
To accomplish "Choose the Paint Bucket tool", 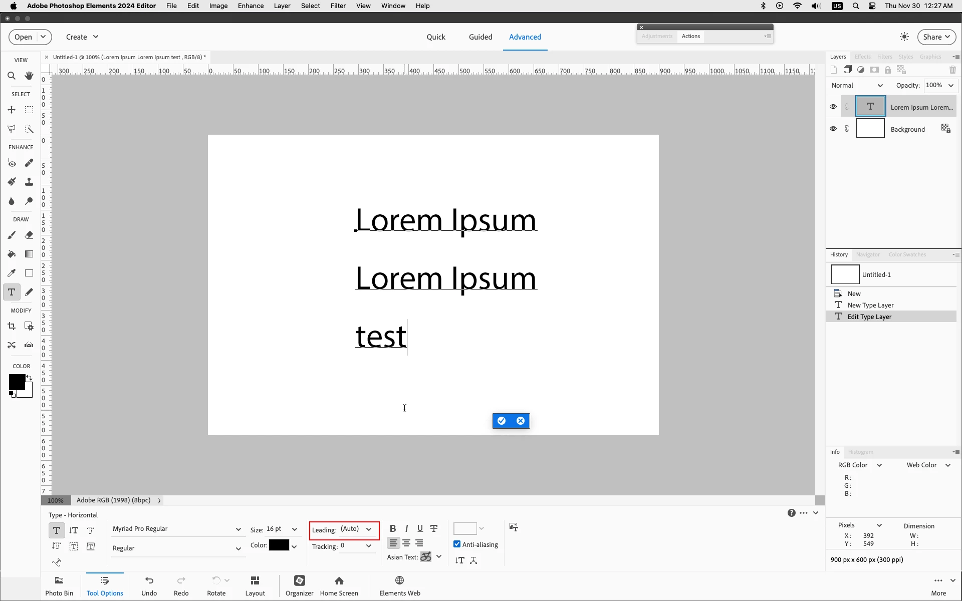I will coord(12,254).
